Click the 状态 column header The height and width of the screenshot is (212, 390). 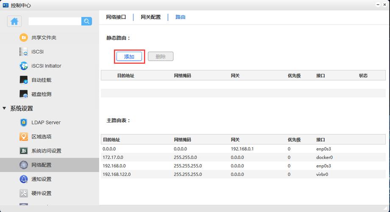tap(363, 75)
